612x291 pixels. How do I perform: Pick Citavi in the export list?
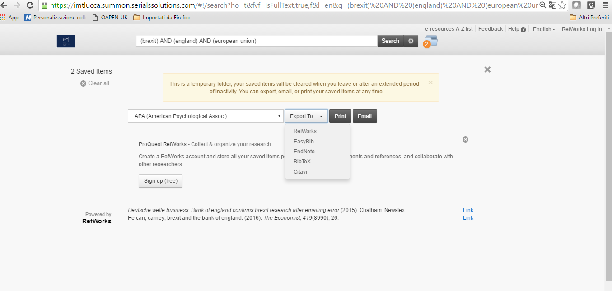click(300, 172)
